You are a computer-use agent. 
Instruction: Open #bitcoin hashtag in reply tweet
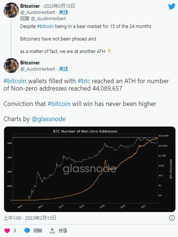coord(45,26)
